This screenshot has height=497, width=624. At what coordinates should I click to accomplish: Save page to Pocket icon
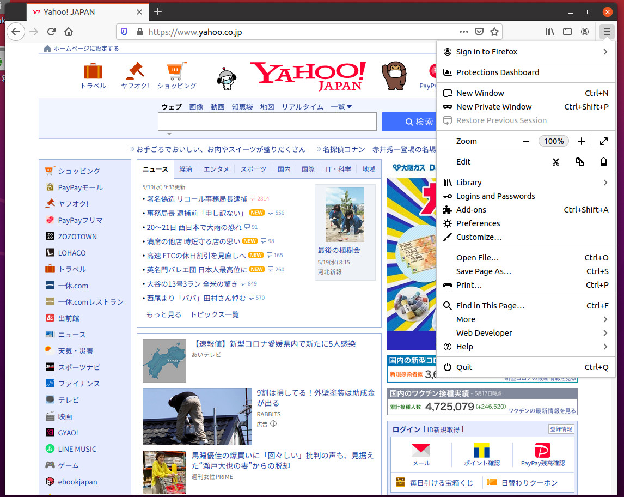tap(479, 32)
